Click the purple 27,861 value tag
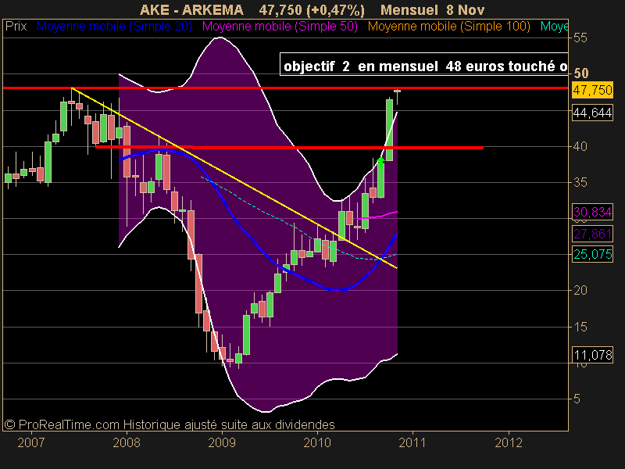Image resolution: width=625 pixels, height=469 pixels. click(x=592, y=234)
